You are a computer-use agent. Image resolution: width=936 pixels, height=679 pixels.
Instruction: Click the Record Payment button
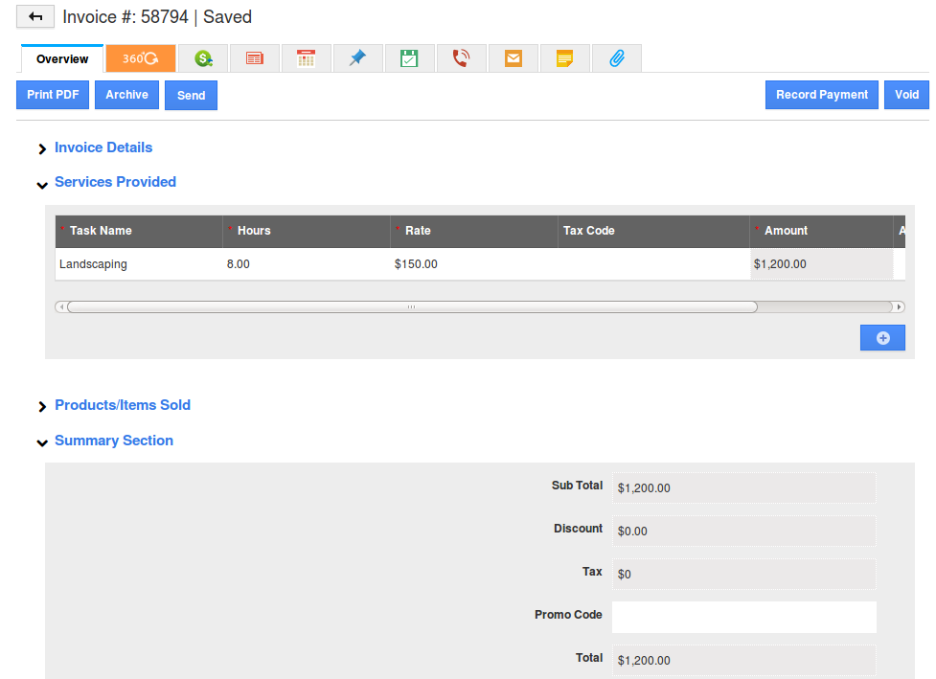point(821,95)
